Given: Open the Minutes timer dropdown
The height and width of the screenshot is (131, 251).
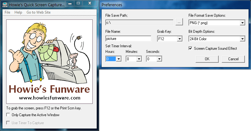Looking at the screenshot, I should click(x=139, y=59).
